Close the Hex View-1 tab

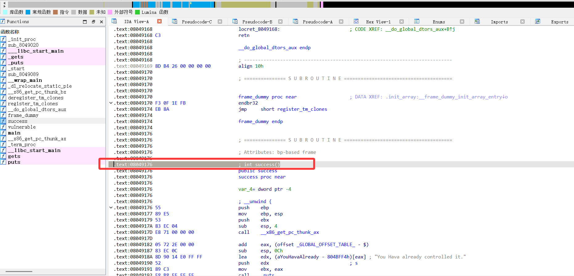(402, 22)
